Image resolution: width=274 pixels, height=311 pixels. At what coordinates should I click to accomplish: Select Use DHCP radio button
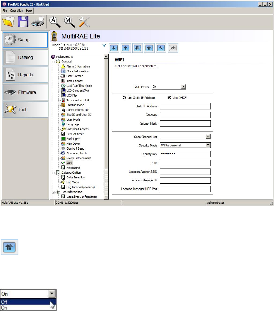(169, 98)
